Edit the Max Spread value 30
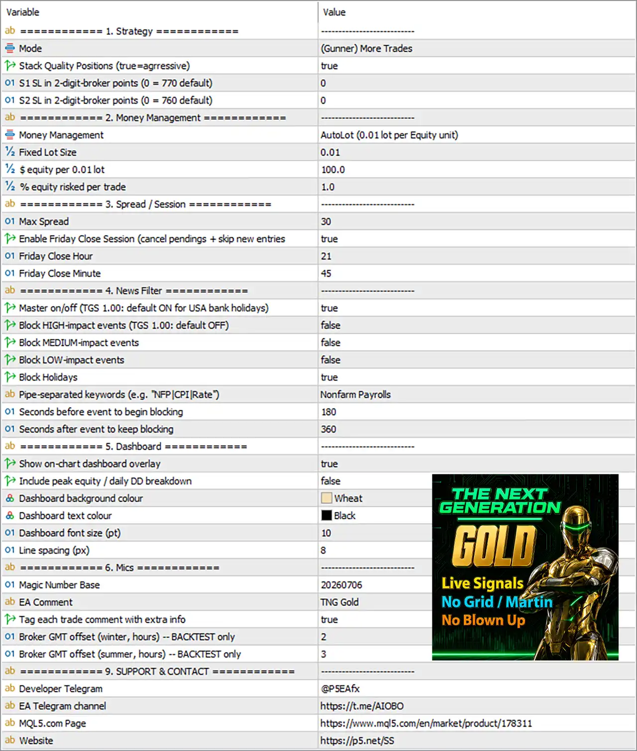 click(x=326, y=222)
